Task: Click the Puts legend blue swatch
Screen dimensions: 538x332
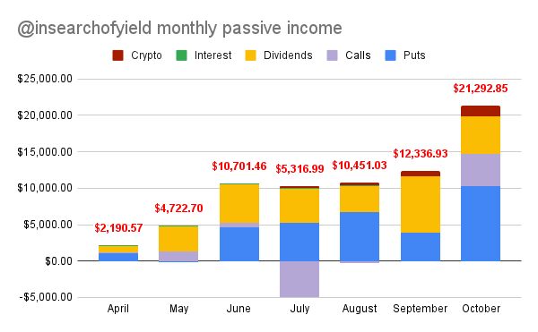Action: coord(390,55)
